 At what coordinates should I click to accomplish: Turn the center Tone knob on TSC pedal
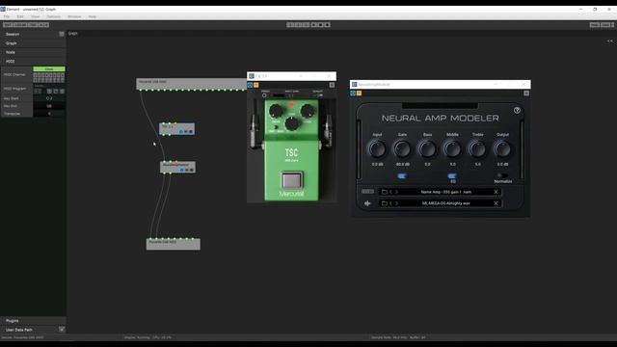click(291, 123)
